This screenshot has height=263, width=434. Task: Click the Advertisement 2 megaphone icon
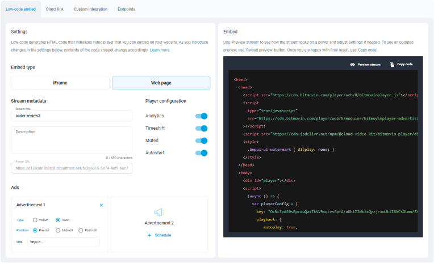[159, 213]
